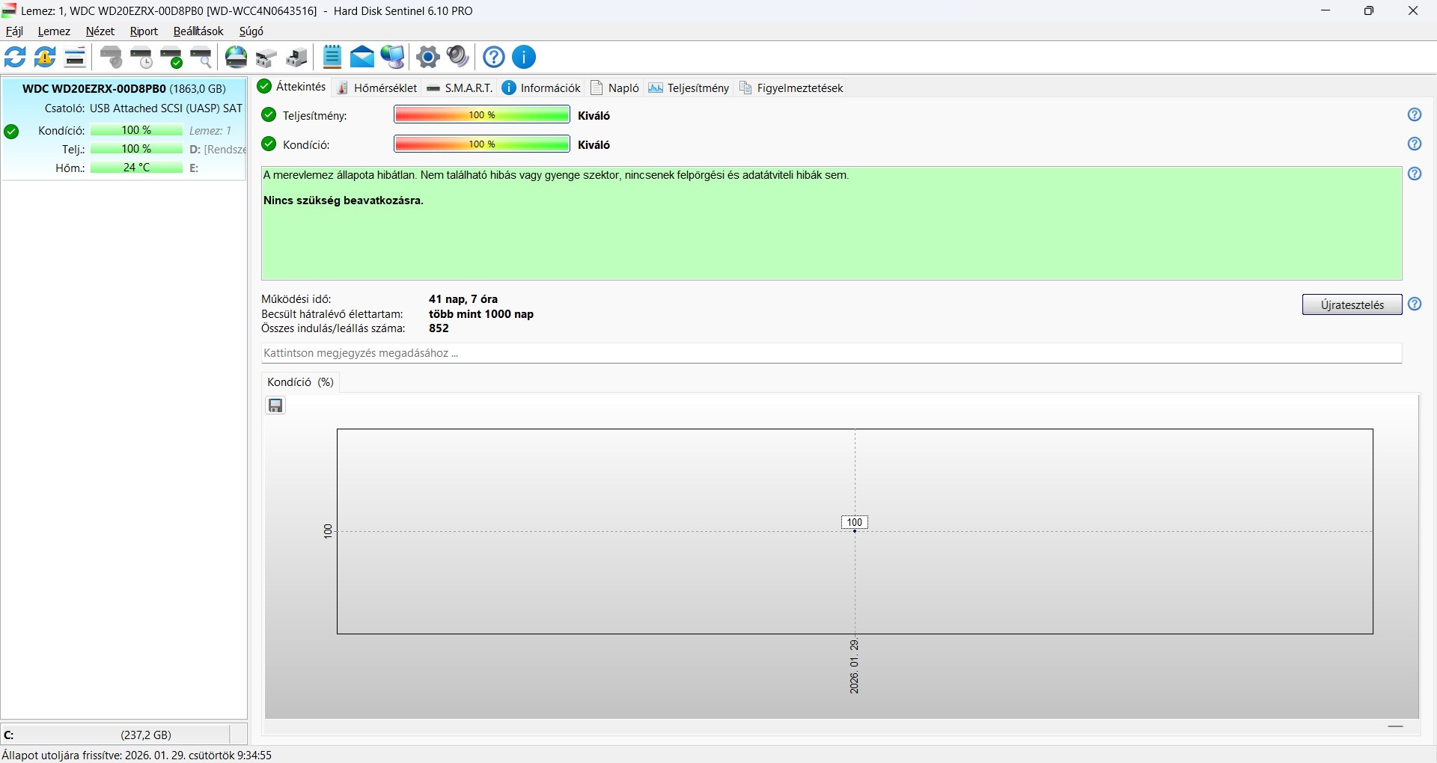The height and width of the screenshot is (763, 1437).
Task: Click the Kondíció 100 % progress bar
Action: click(x=482, y=144)
